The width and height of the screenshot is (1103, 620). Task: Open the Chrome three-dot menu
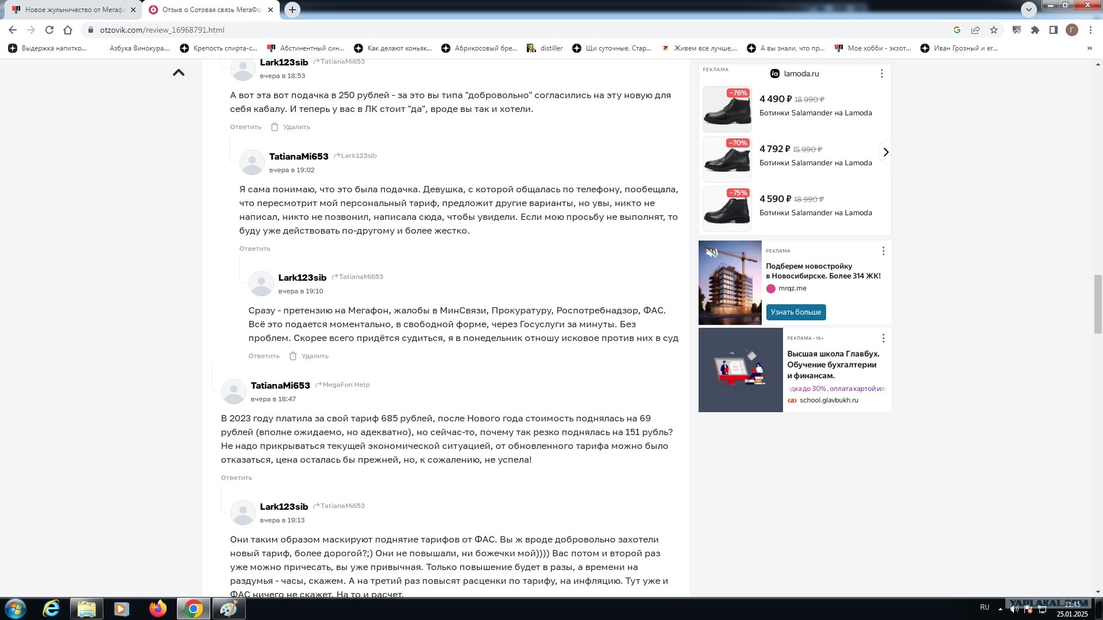(x=1090, y=30)
